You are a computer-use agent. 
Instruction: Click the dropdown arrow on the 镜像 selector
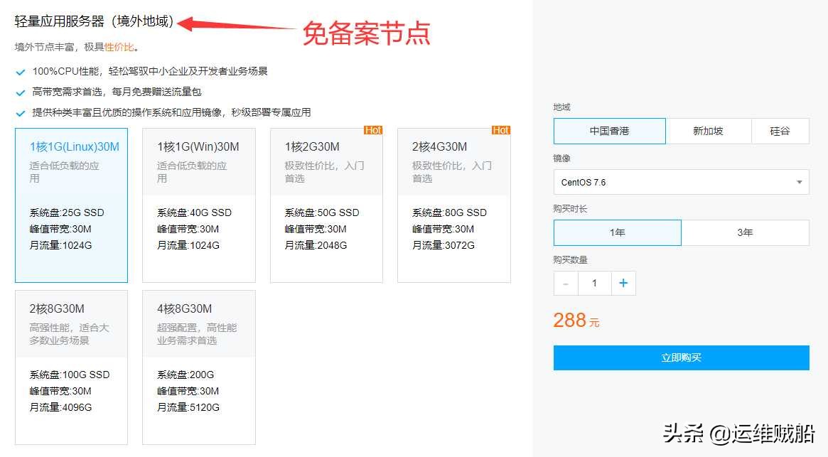tap(797, 182)
